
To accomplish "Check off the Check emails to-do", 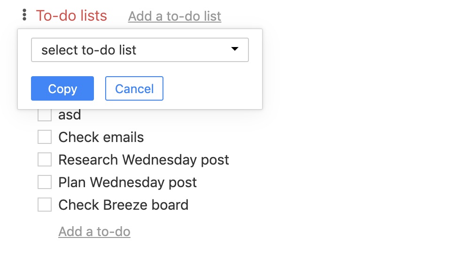I will click(x=45, y=137).
